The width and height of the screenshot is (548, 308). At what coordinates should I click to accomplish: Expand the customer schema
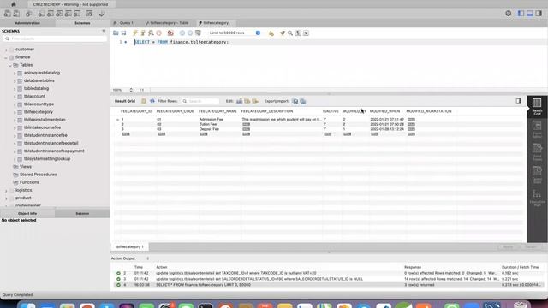coord(6,50)
